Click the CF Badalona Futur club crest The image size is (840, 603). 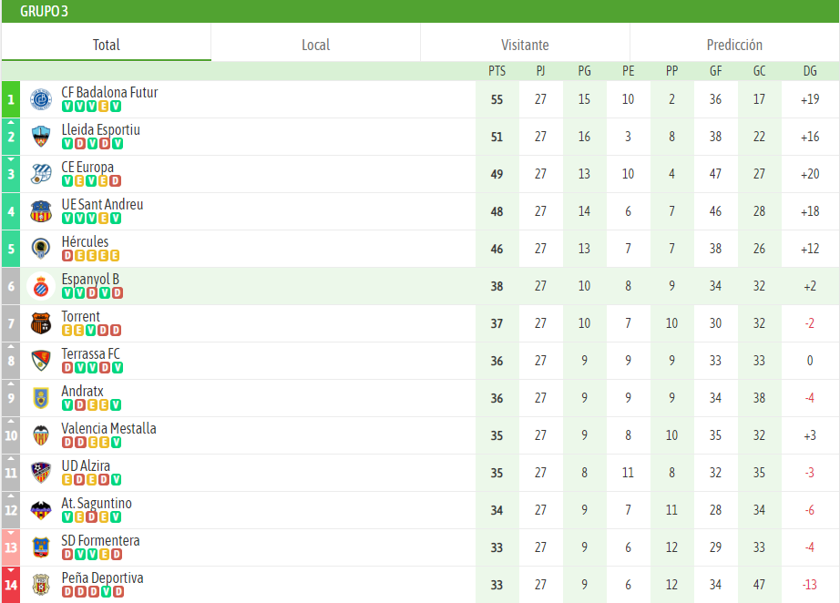point(40,99)
